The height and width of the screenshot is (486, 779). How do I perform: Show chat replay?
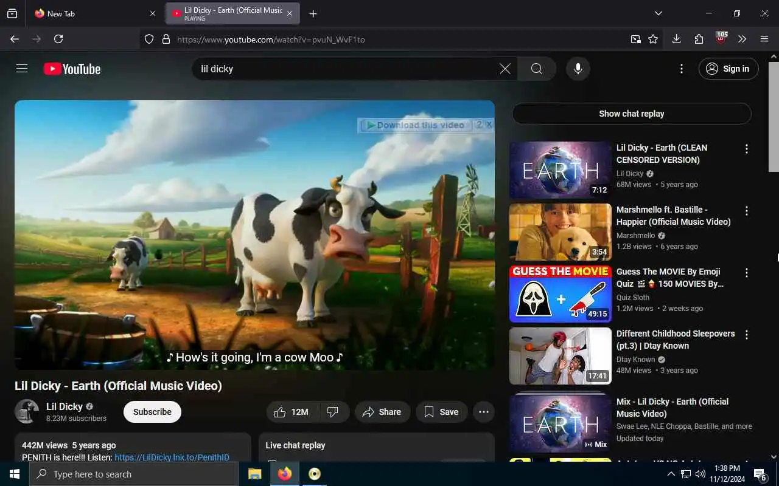pos(632,114)
